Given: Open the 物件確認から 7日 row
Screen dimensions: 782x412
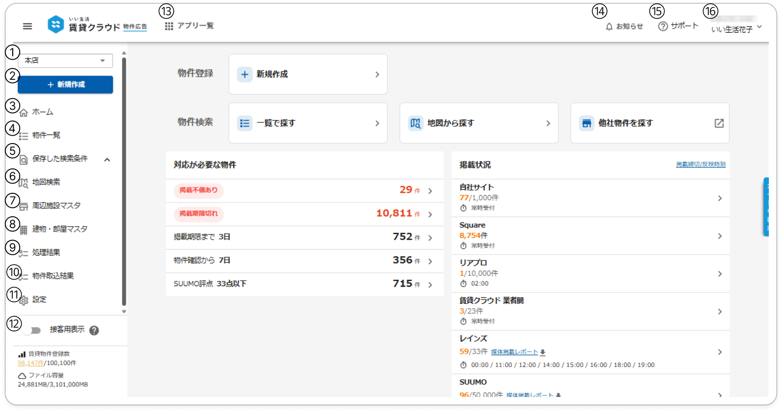Looking at the screenshot, I should click(305, 261).
